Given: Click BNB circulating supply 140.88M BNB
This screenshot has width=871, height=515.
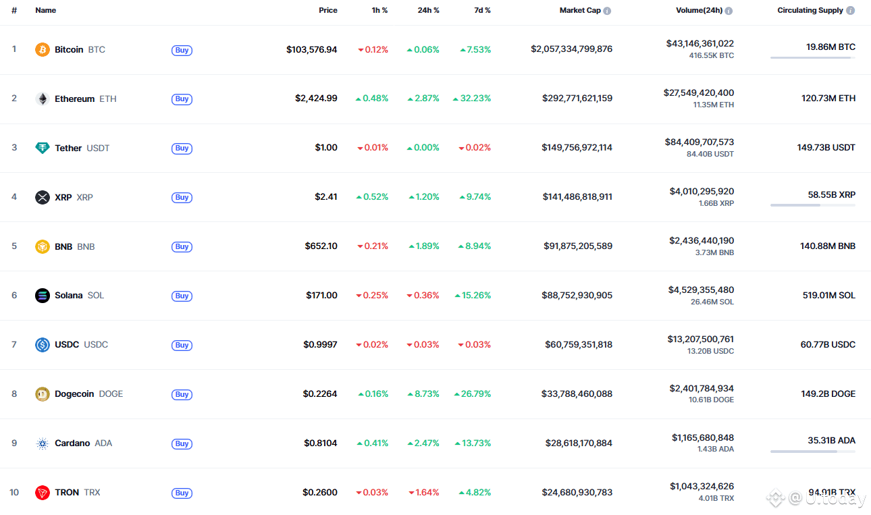Looking at the screenshot, I should [828, 246].
